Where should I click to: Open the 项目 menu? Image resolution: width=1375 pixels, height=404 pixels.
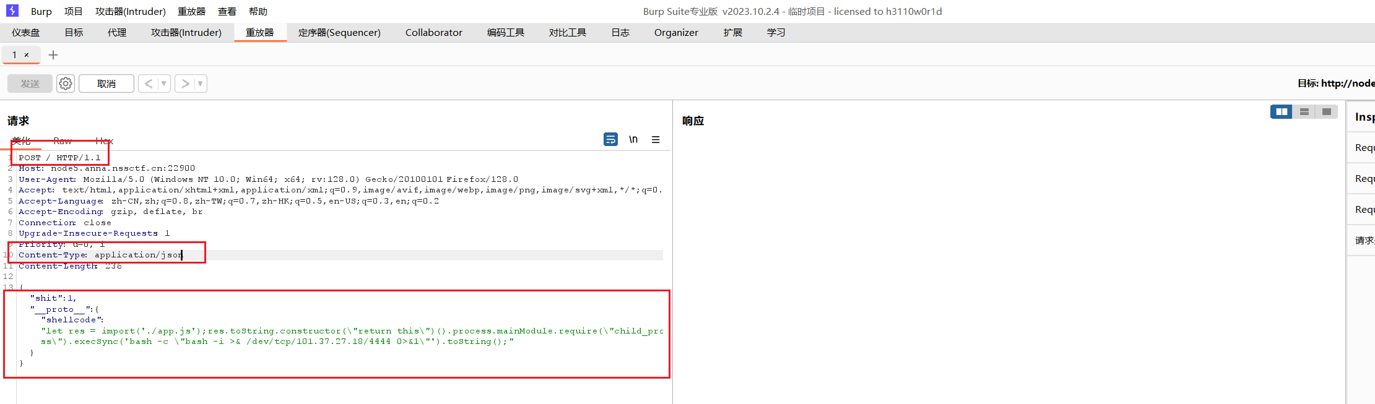point(73,11)
